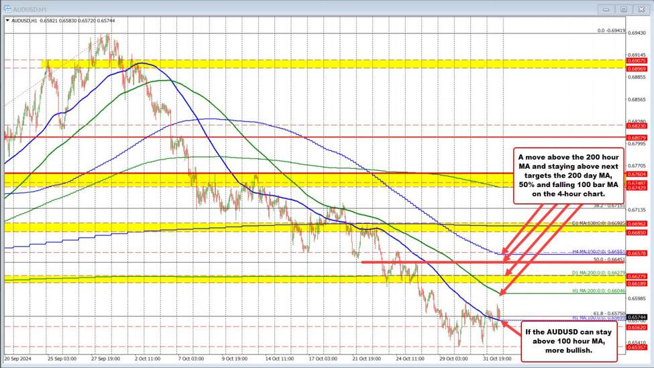
Task: Open the AUDUSD,H1 chart dropdown triangle
Action: pos(7,20)
